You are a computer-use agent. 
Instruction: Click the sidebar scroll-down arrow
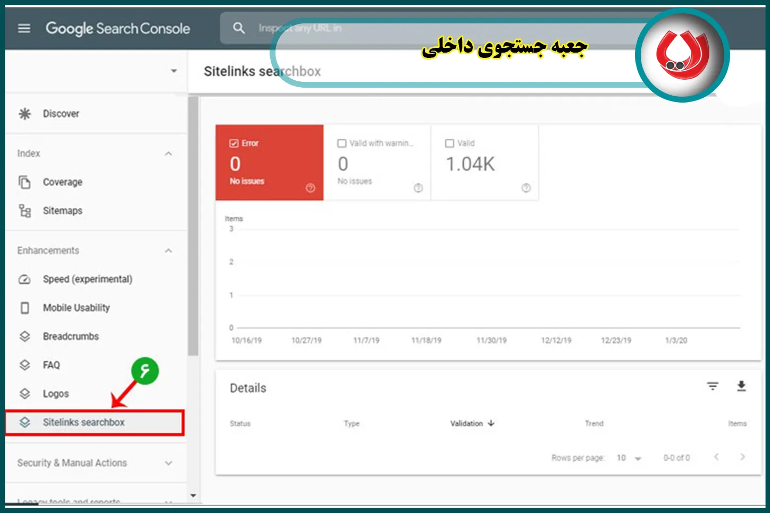point(193,495)
